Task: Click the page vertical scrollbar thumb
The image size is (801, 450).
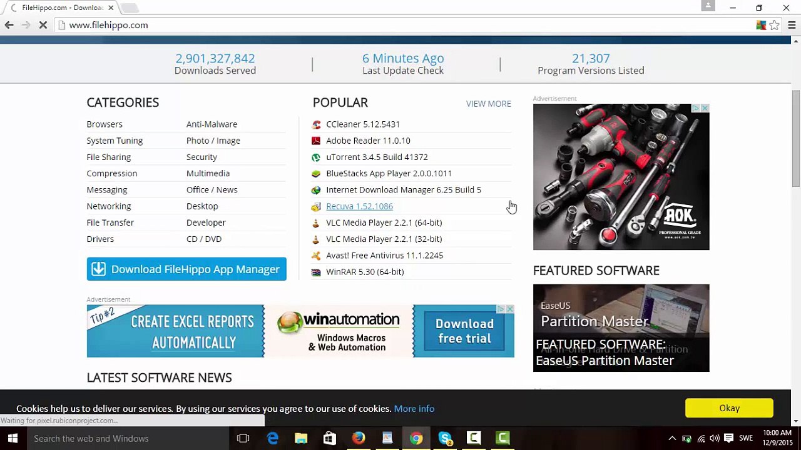Action: [x=796, y=138]
